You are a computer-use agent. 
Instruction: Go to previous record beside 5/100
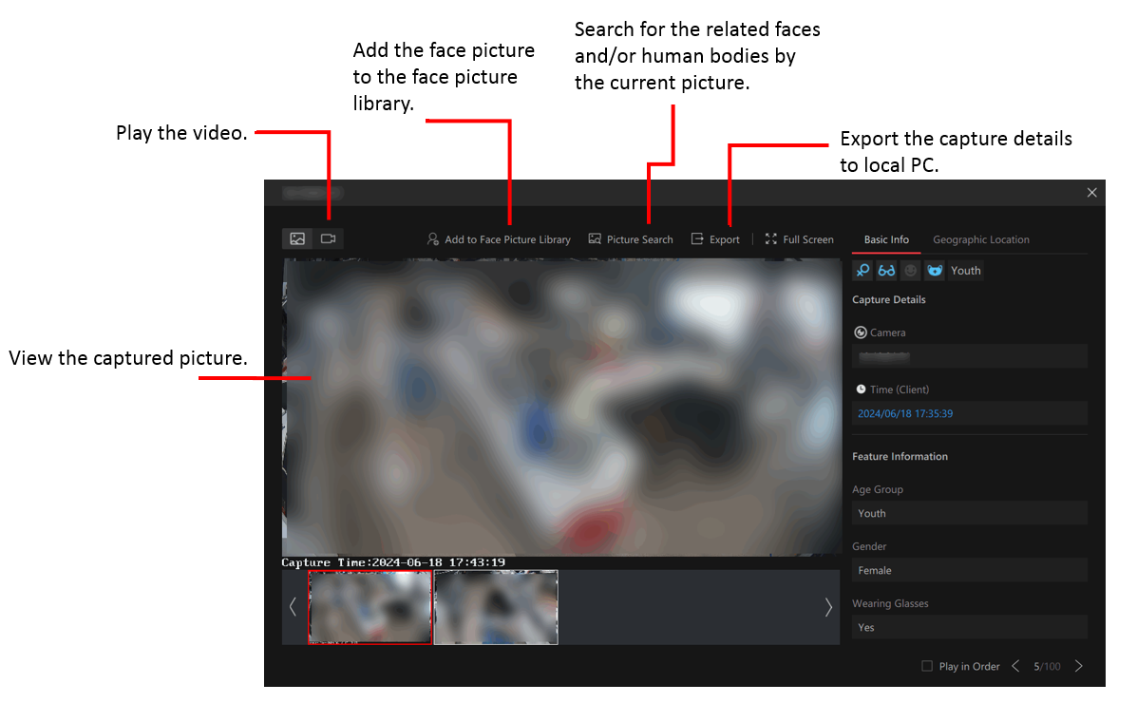coord(1016,666)
